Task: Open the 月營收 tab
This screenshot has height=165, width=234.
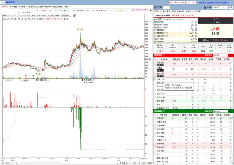Action: 66,7
